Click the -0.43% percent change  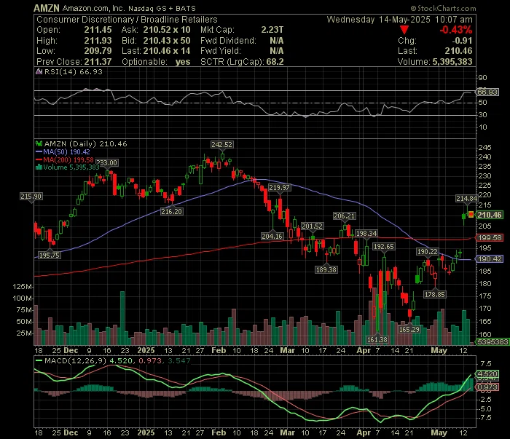455,30
